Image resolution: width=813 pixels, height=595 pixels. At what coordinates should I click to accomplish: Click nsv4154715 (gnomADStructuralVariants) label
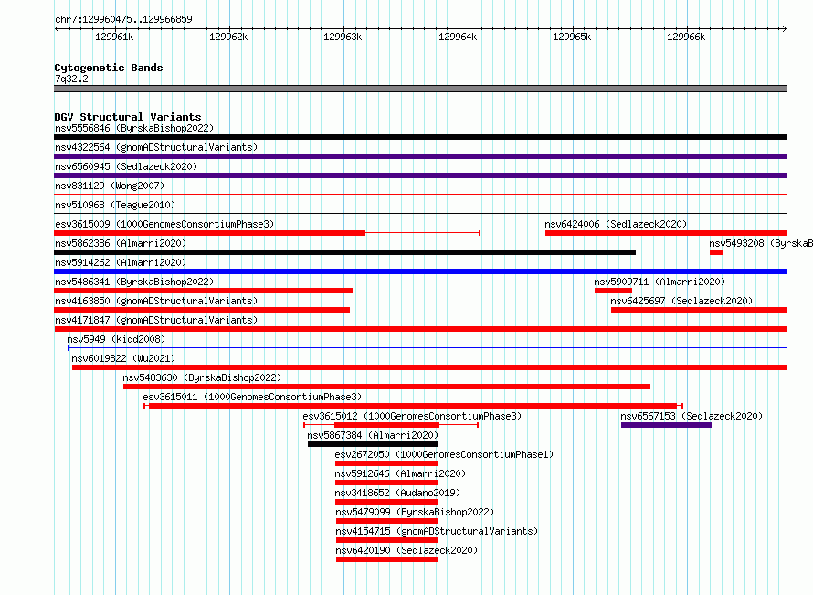pyautogui.click(x=437, y=531)
